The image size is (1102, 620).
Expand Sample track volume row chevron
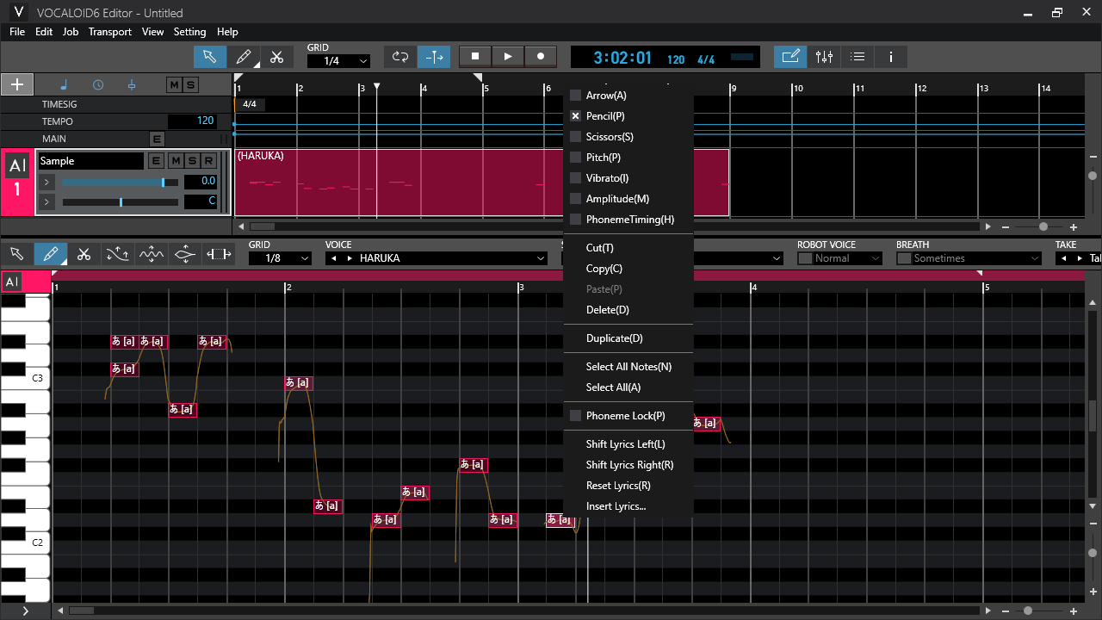coord(46,183)
